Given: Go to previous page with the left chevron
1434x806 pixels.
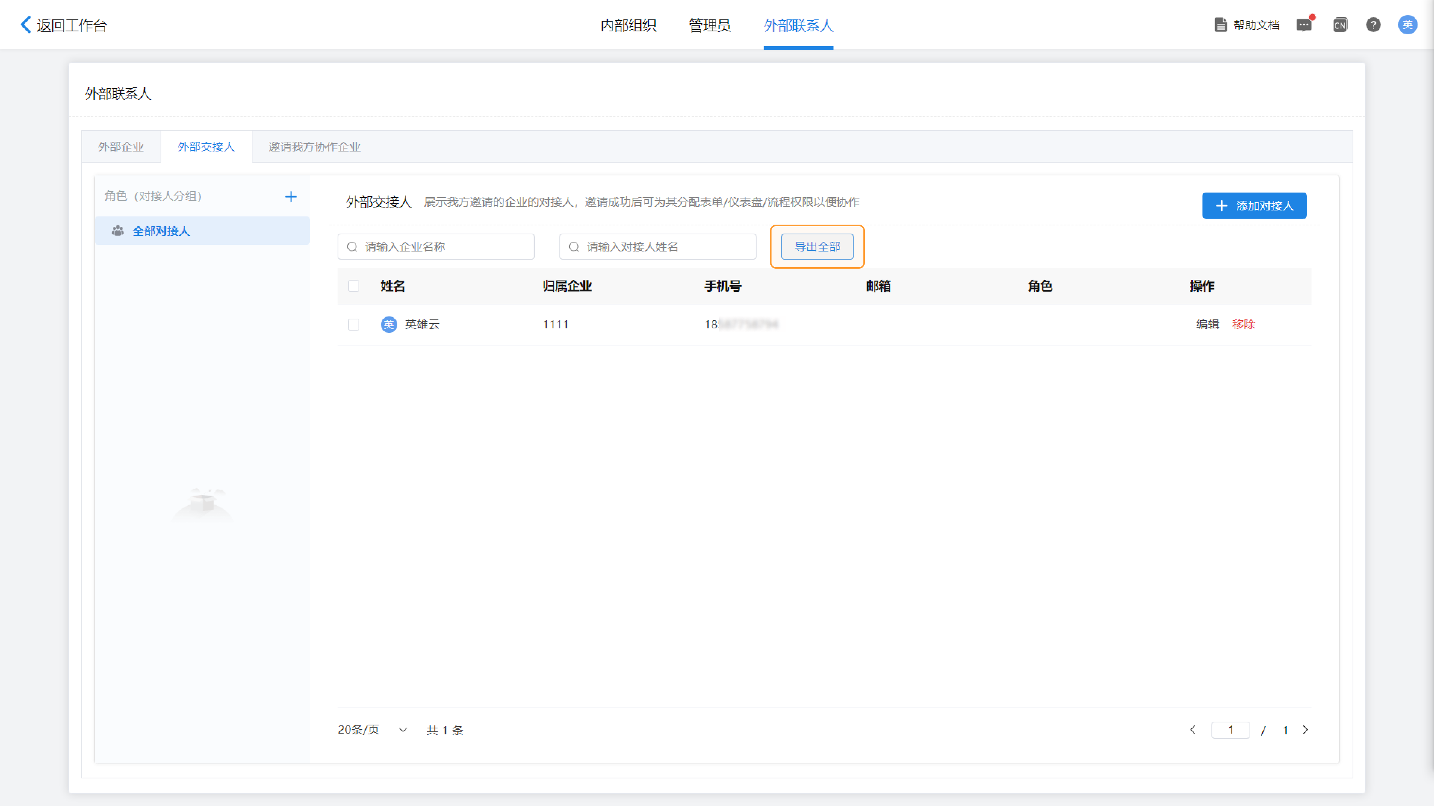Looking at the screenshot, I should (1192, 730).
